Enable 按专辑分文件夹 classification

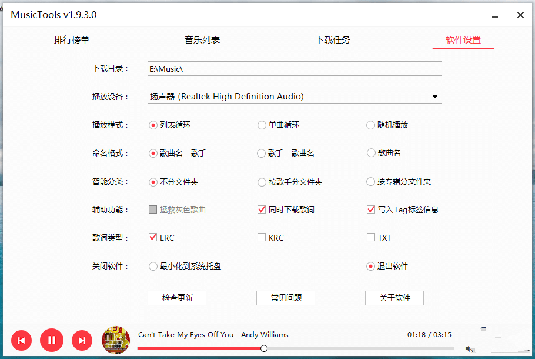[370, 182]
